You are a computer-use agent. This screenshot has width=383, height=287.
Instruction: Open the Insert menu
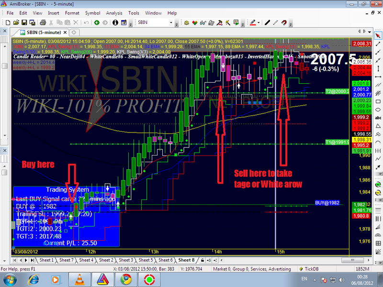(x=54, y=13)
